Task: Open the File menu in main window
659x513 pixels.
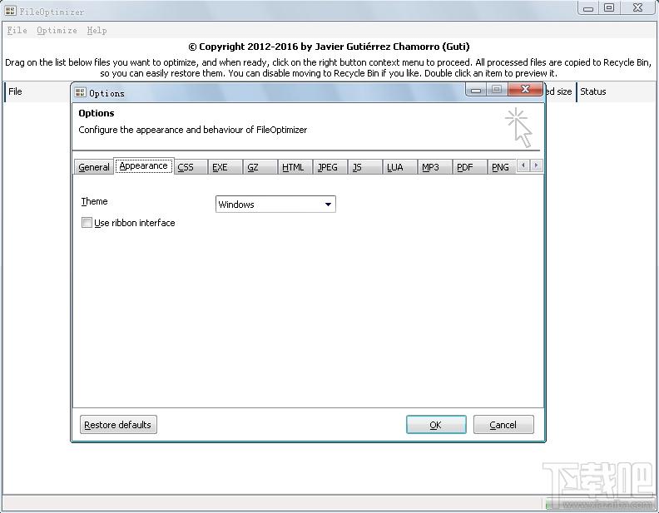Action: [17, 30]
